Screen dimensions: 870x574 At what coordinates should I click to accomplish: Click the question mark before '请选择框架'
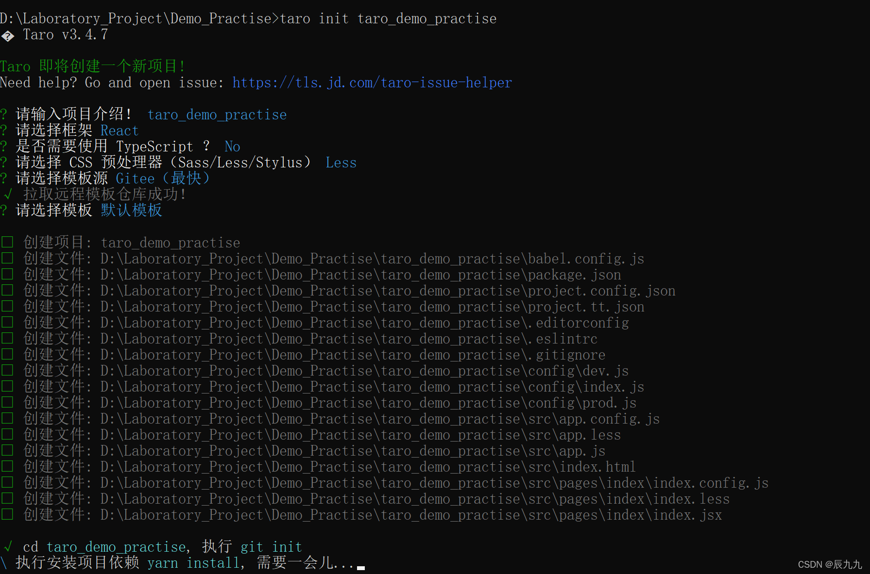point(4,131)
